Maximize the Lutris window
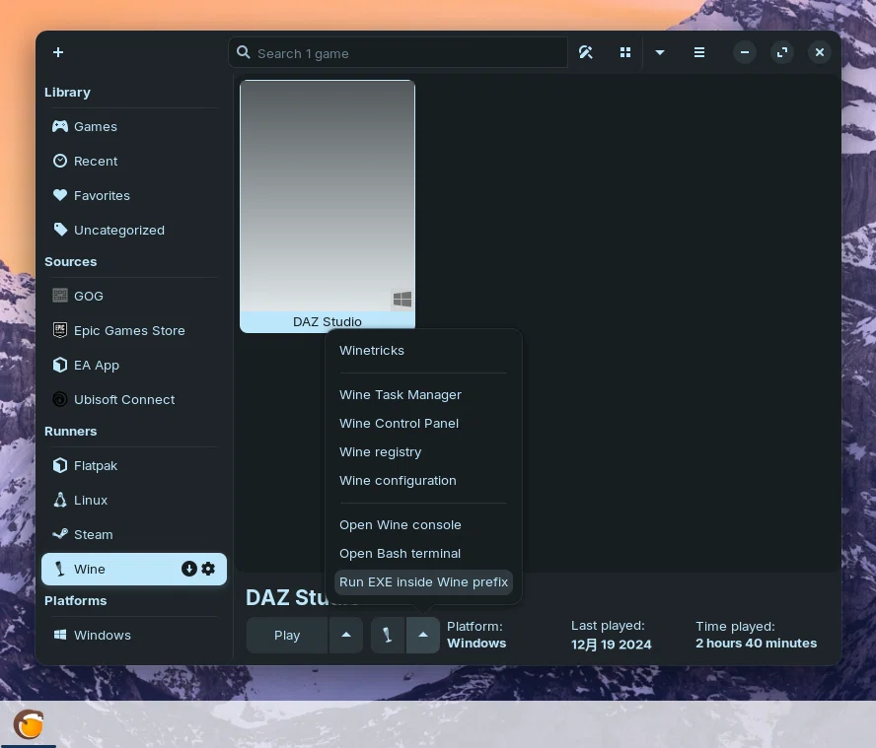876x748 pixels. 782,52
